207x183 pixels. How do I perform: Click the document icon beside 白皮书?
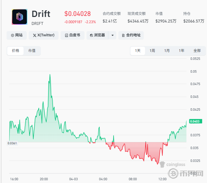tap(66, 35)
